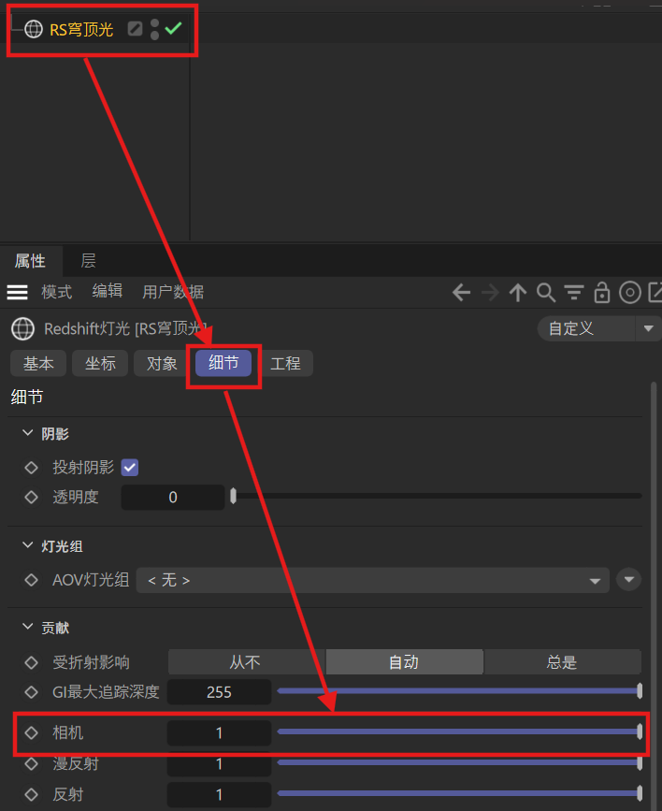This screenshot has height=811, width=662.
Task: Open the 编辑 menu
Action: (x=108, y=291)
